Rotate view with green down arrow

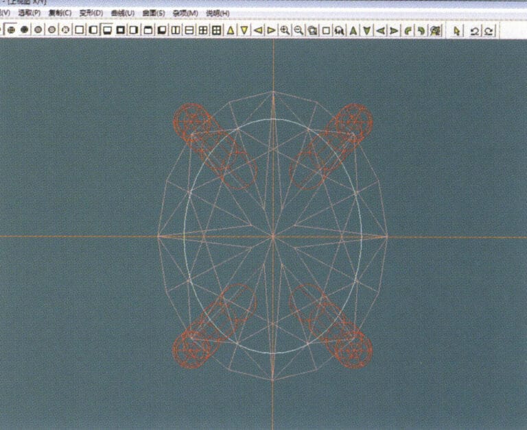tap(367, 31)
